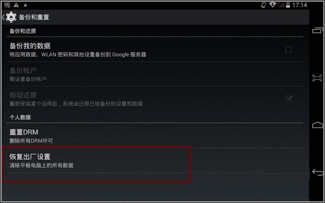Tap the lock notification icon
This screenshot has width=325, height=203.
click(x=25, y=5)
